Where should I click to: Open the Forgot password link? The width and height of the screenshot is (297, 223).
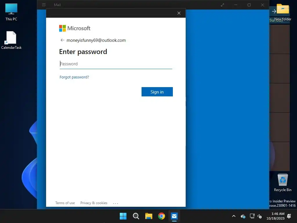pyautogui.click(x=74, y=77)
